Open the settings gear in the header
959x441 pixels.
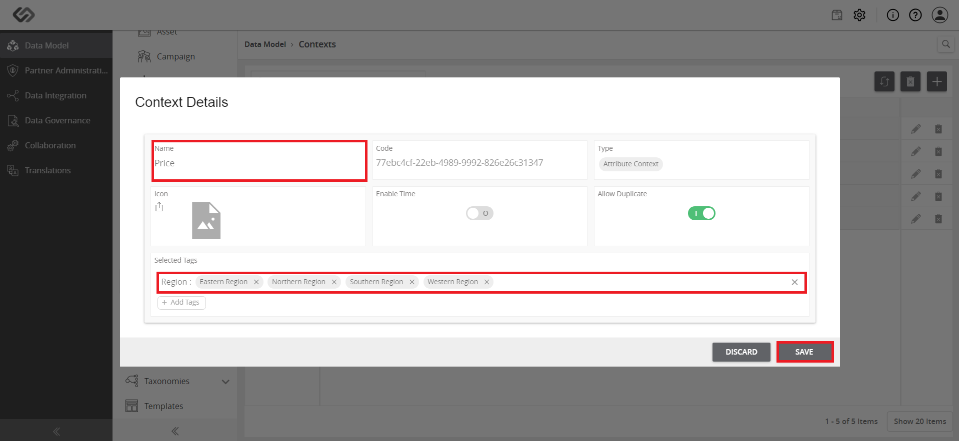pyautogui.click(x=859, y=15)
